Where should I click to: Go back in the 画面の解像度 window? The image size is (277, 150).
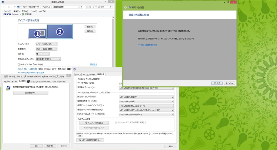pos(4,7)
